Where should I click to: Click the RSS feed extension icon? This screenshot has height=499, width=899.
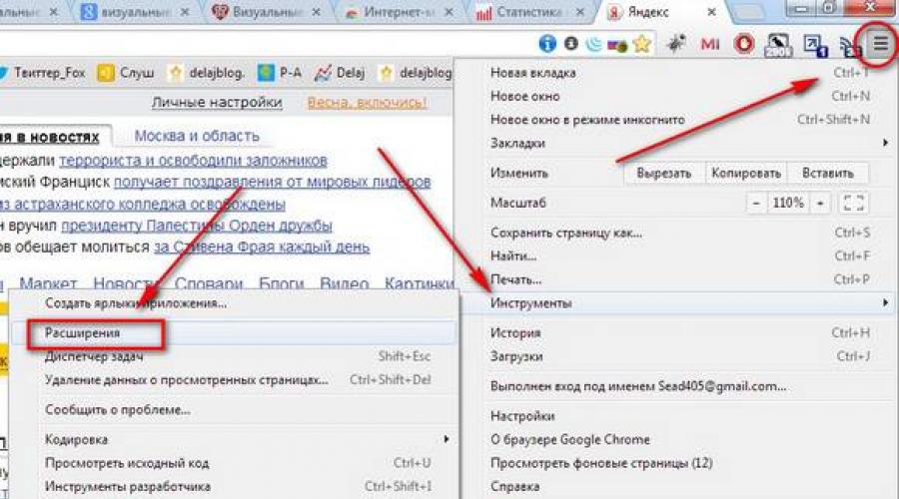tap(850, 47)
